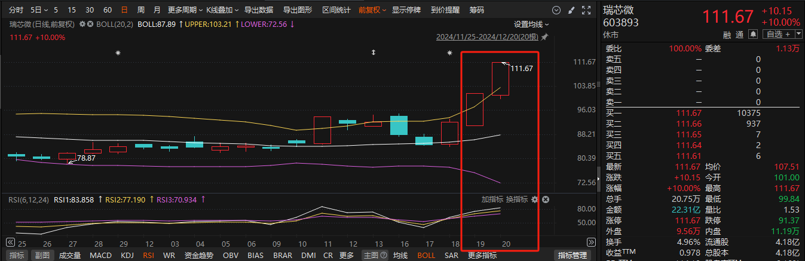The image size is (805, 261).
Task: Open the K线叠加 dropdown
Action: click(x=222, y=10)
